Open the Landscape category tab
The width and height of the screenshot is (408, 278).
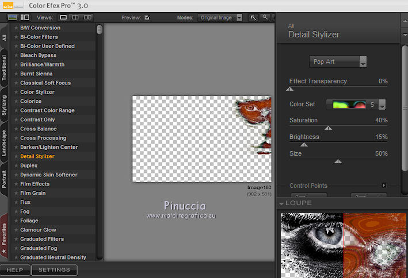pyautogui.click(x=4, y=143)
